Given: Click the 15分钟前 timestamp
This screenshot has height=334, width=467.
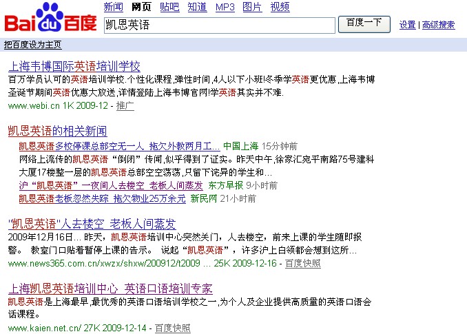Looking at the screenshot, I should (x=280, y=146).
